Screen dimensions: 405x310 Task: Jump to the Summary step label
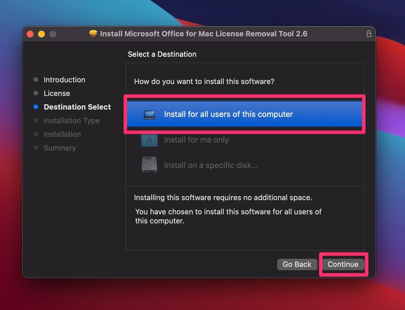point(60,148)
